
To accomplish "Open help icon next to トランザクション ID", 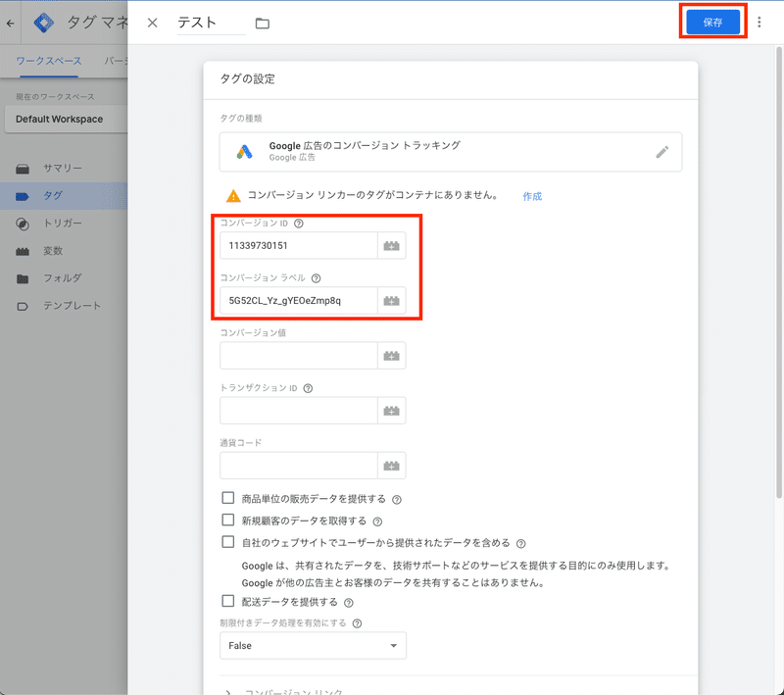I will click(308, 388).
